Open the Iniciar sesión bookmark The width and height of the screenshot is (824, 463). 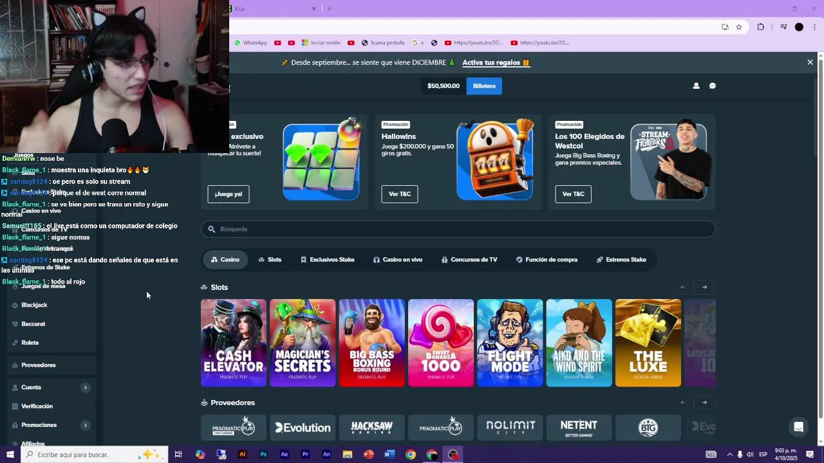coord(321,43)
